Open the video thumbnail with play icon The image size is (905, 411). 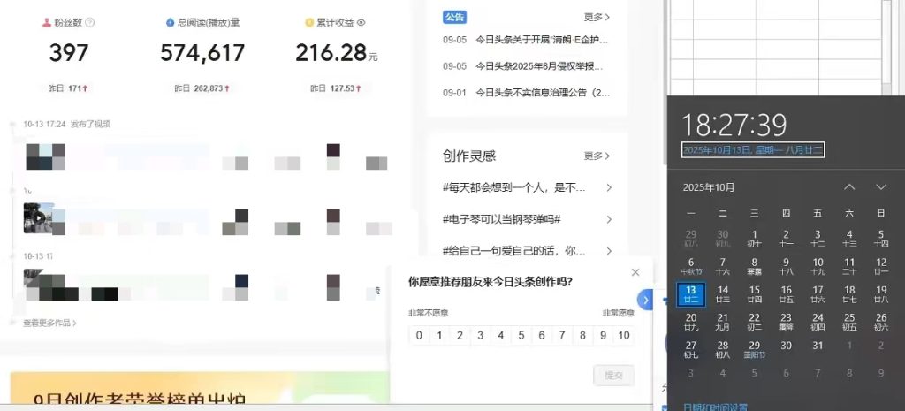point(40,217)
